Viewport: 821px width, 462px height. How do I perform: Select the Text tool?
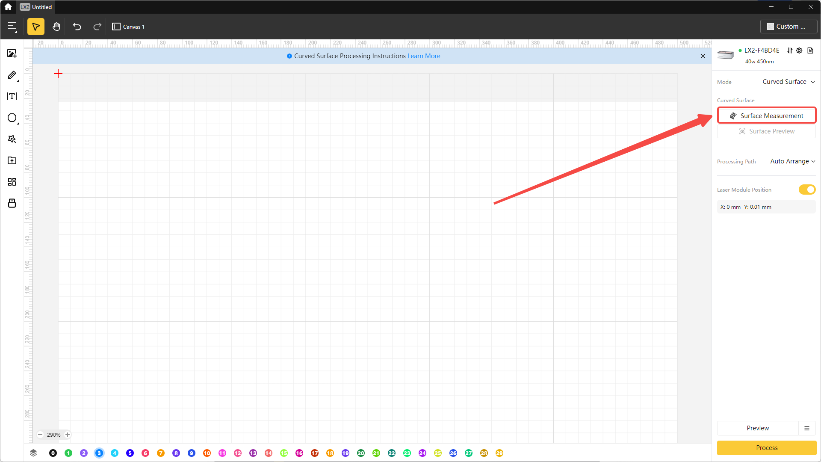tap(12, 96)
